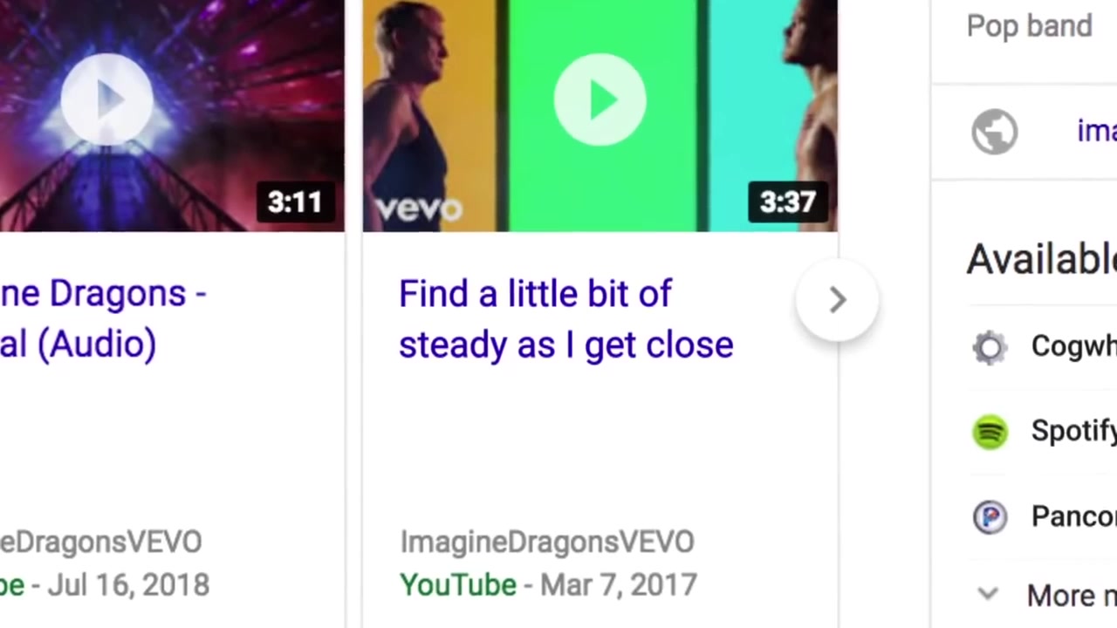Screen dimensions: 1117x628
Task: Open the globe website icon
Action: 995,132
